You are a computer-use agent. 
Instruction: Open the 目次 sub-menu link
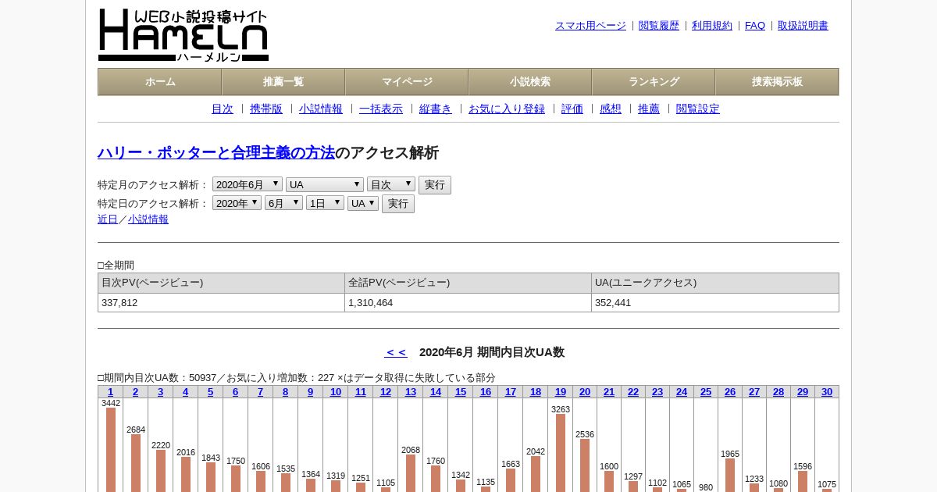(x=223, y=109)
